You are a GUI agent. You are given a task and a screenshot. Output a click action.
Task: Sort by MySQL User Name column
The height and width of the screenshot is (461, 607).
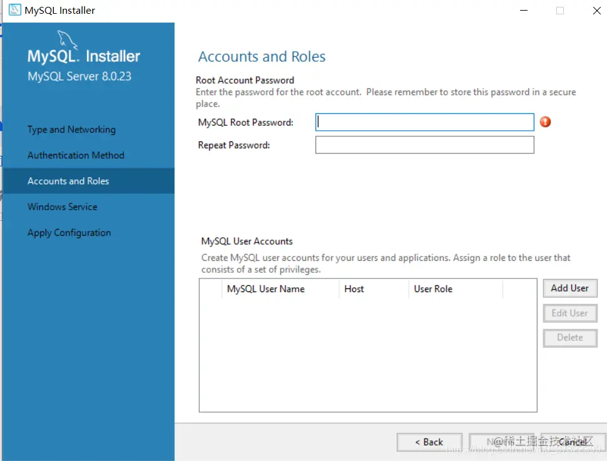tap(280, 289)
